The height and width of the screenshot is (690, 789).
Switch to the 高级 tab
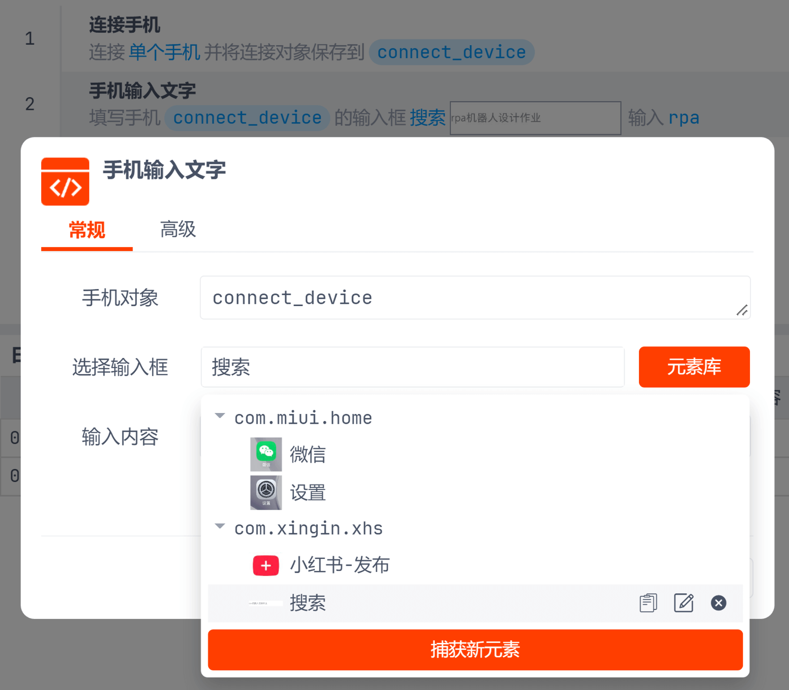pos(178,230)
